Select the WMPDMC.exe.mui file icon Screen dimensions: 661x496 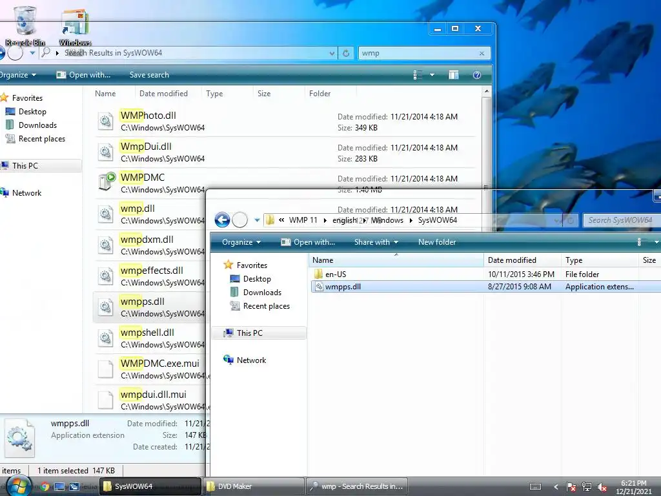[x=105, y=369]
